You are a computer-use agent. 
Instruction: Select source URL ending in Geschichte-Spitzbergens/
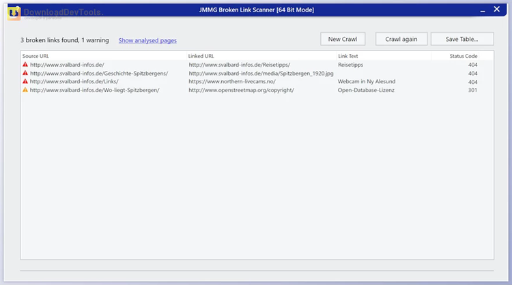pyautogui.click(x=99, y=74)
